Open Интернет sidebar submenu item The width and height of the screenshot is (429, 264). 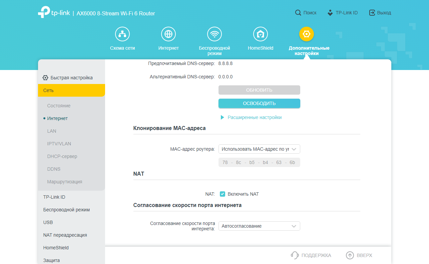[57, 118]
